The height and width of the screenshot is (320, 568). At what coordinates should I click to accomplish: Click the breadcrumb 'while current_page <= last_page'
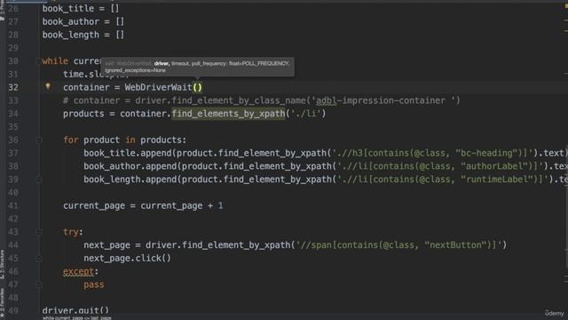click(x=77, y=318)
